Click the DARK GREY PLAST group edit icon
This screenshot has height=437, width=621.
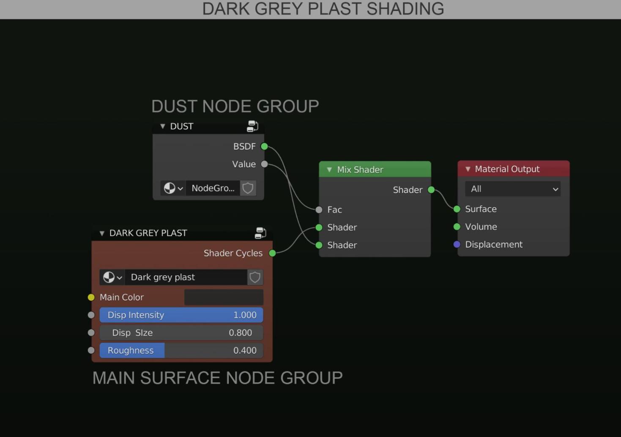coord(260,233)
